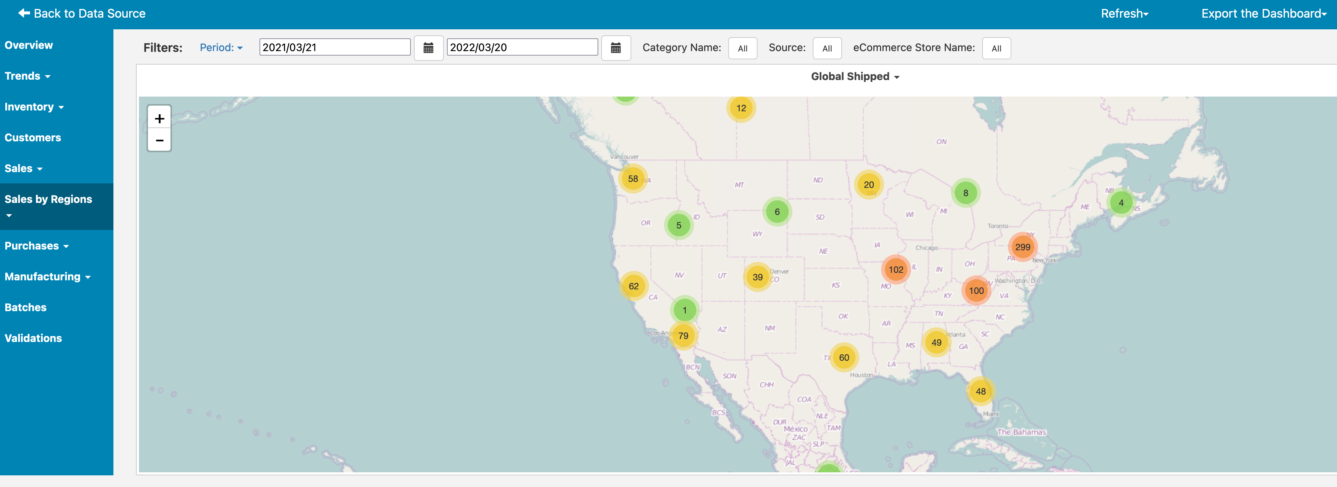The height and width of the screenshot is (487, 1337).
Task: Select the Inventory menu section
Action: tap(35, 107)
